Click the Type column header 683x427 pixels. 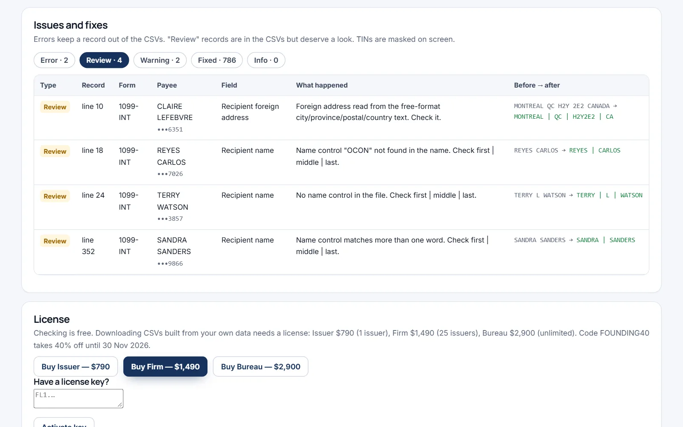[48, 85]
